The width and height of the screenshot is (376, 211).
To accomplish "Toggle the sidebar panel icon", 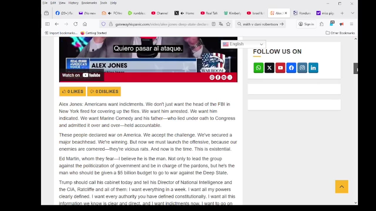I will [47, 24].
